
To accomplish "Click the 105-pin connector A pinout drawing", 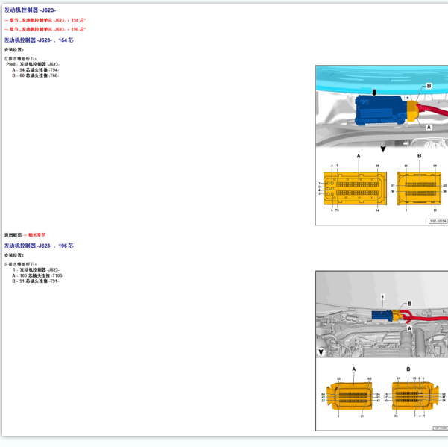I will tap(350, 397).
